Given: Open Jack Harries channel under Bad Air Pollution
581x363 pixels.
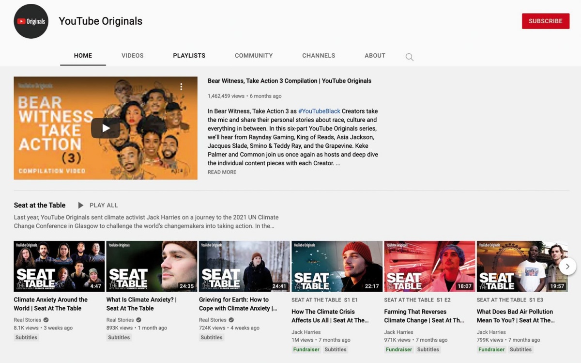Looking at the screenshot, I should pos(491,332).
